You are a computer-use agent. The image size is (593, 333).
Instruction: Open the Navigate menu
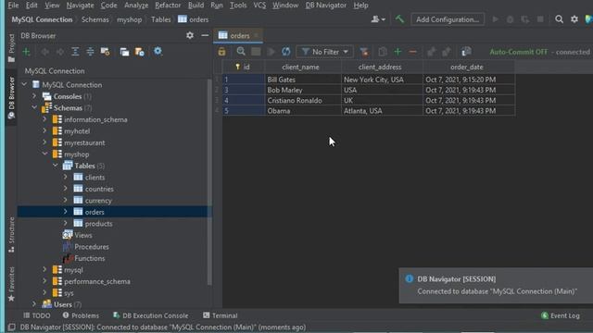pyautogui.click(x=81, y=6)
